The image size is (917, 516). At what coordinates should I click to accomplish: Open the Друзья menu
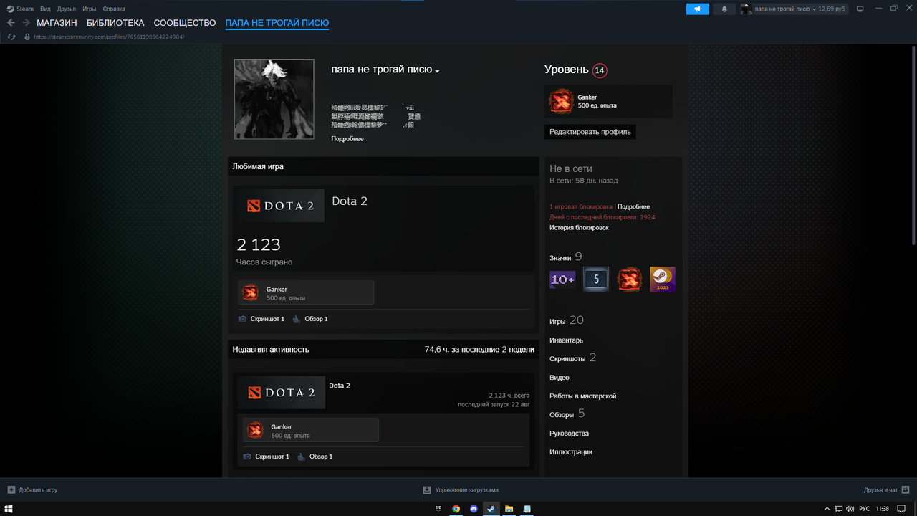coord(67,9)
